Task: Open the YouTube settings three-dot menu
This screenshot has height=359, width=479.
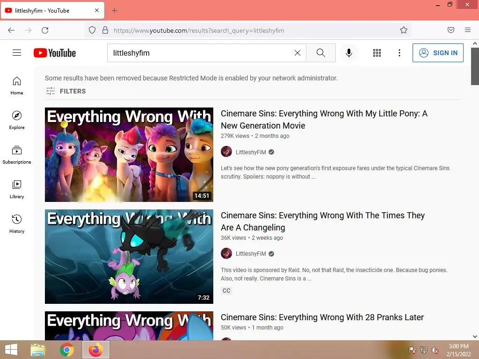Action: (399, 53)
